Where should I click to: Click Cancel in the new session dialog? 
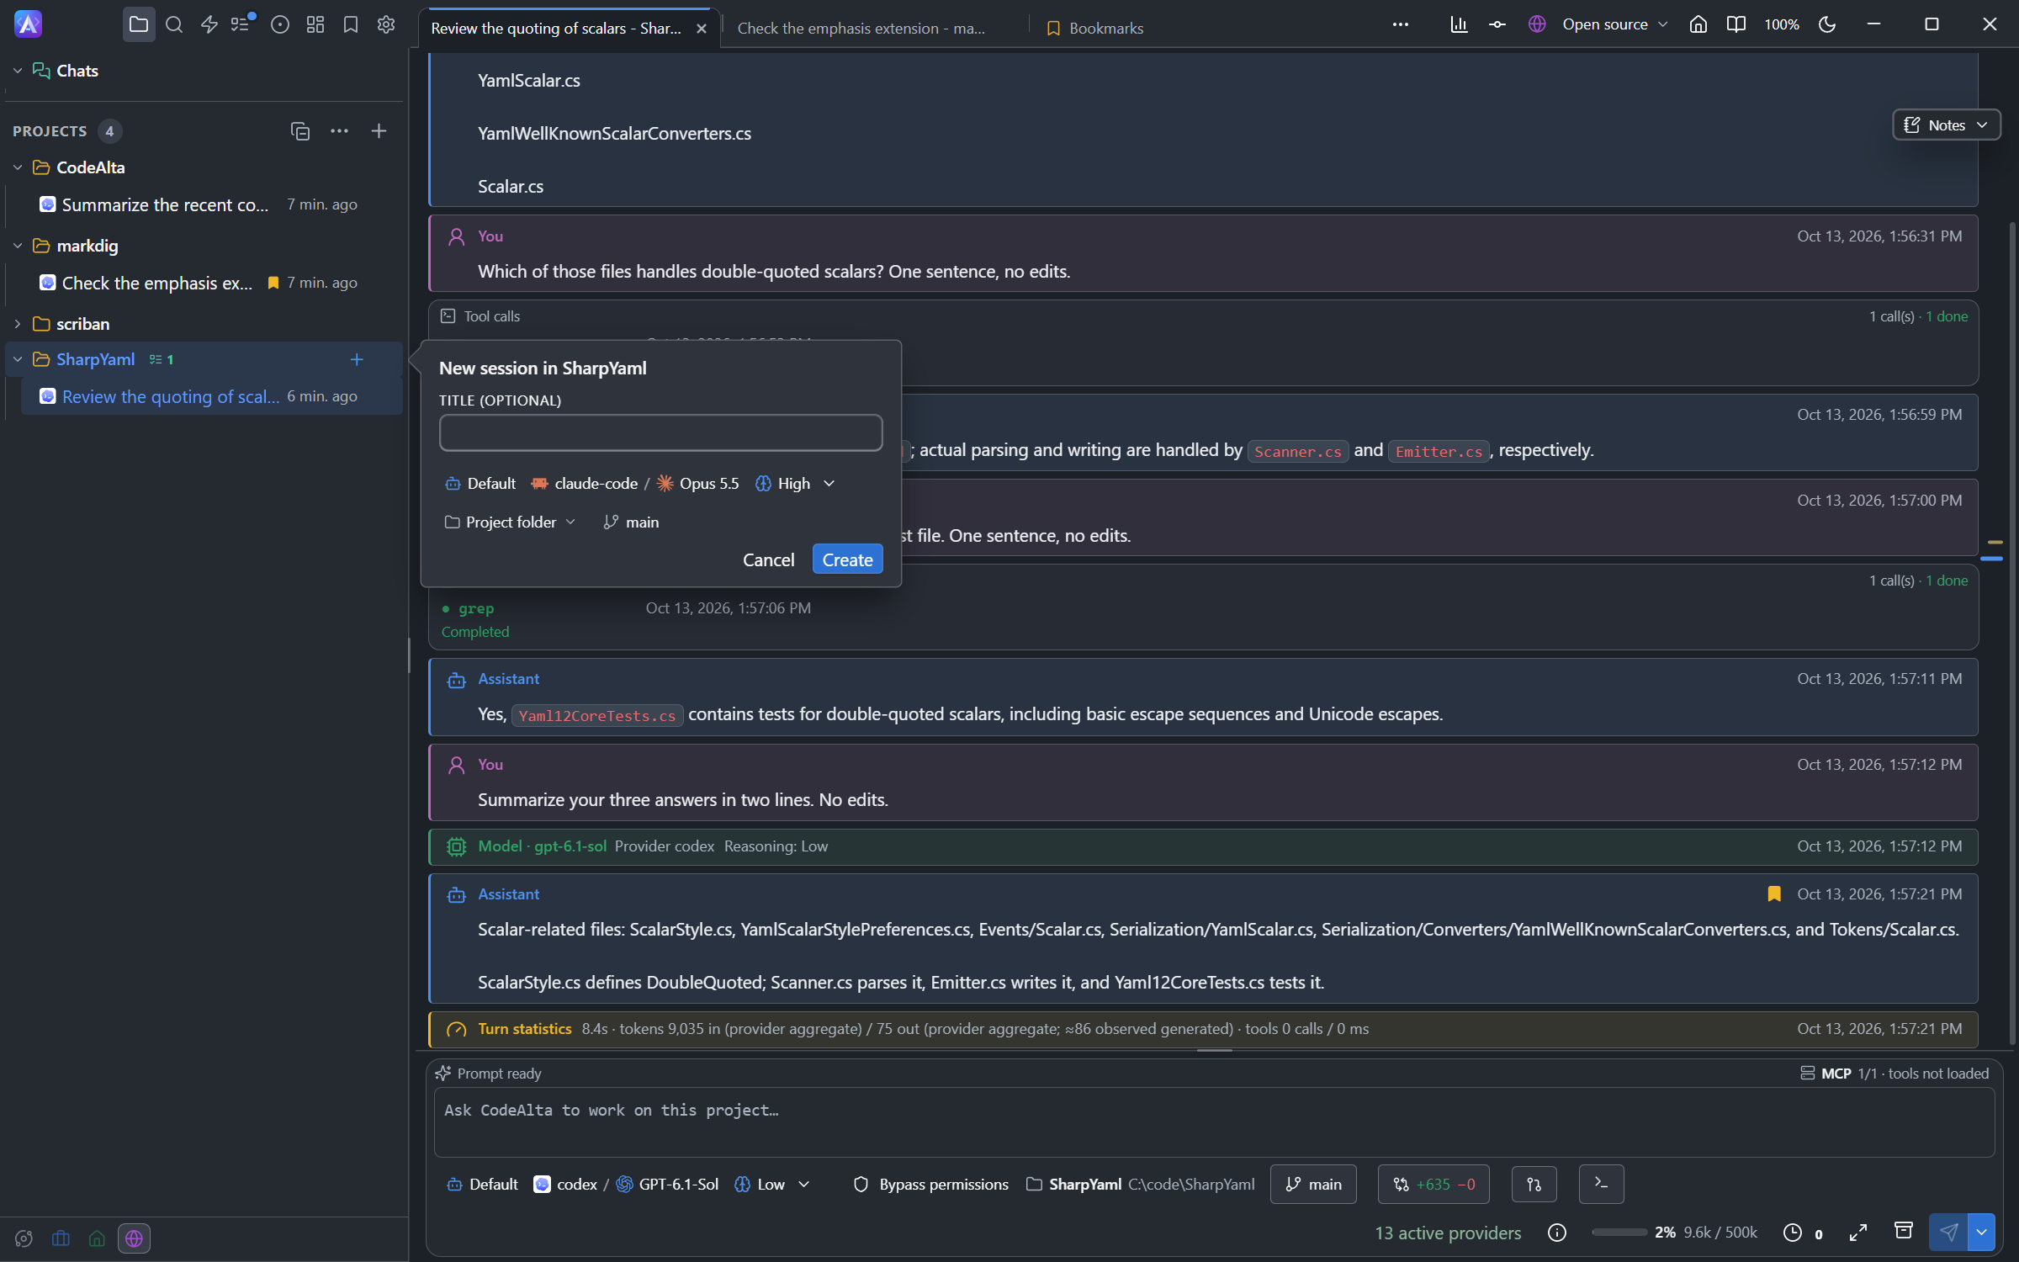click(x=768, y=559)
